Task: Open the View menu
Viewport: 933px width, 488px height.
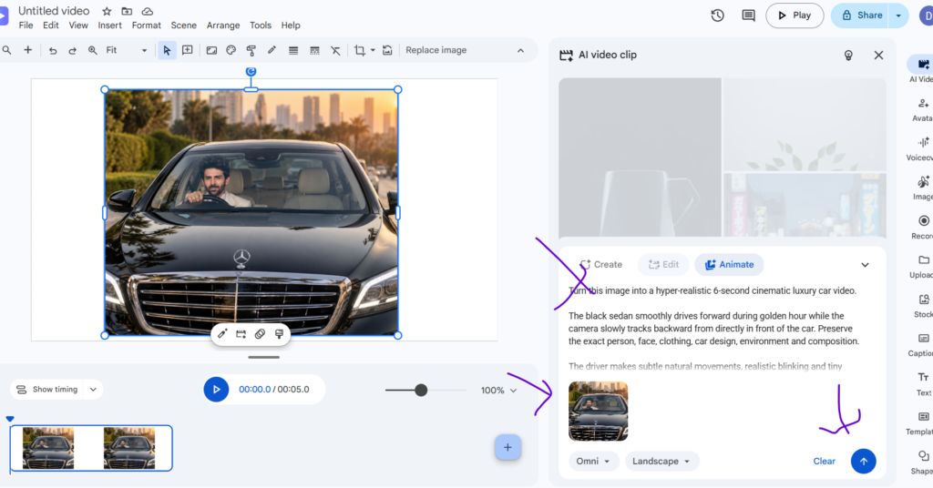Action: tap(78, 25)
